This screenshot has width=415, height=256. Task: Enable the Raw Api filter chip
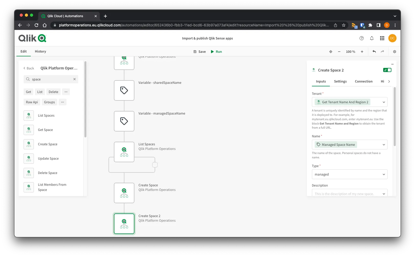(32, 102)
